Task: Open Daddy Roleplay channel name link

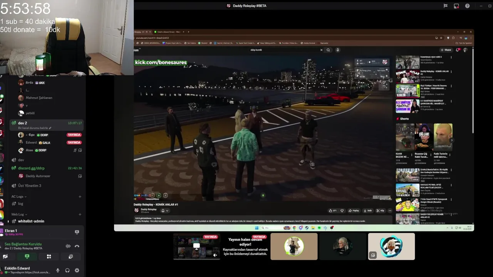Action: [x=149, y=209]
